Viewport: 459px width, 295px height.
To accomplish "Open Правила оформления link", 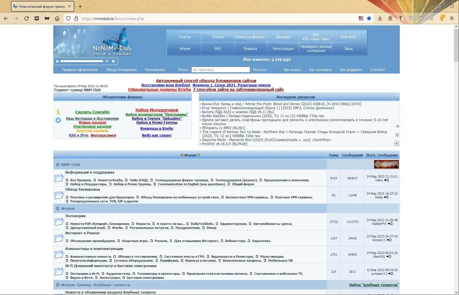I will click(80, 70).
